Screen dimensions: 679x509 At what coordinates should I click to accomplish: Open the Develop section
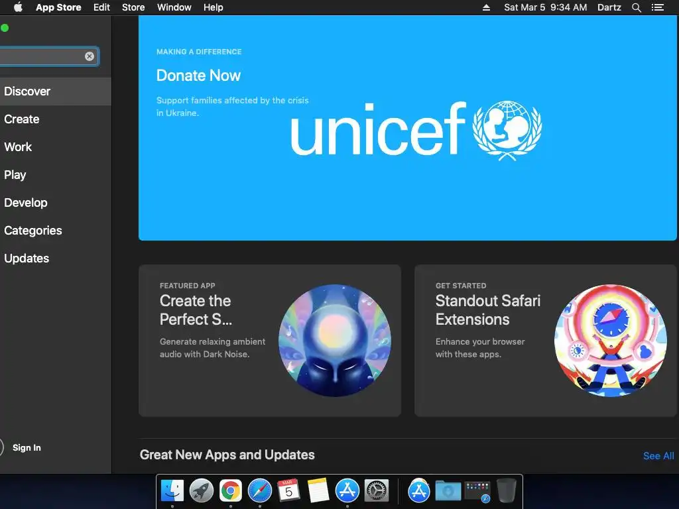(56, 203)
